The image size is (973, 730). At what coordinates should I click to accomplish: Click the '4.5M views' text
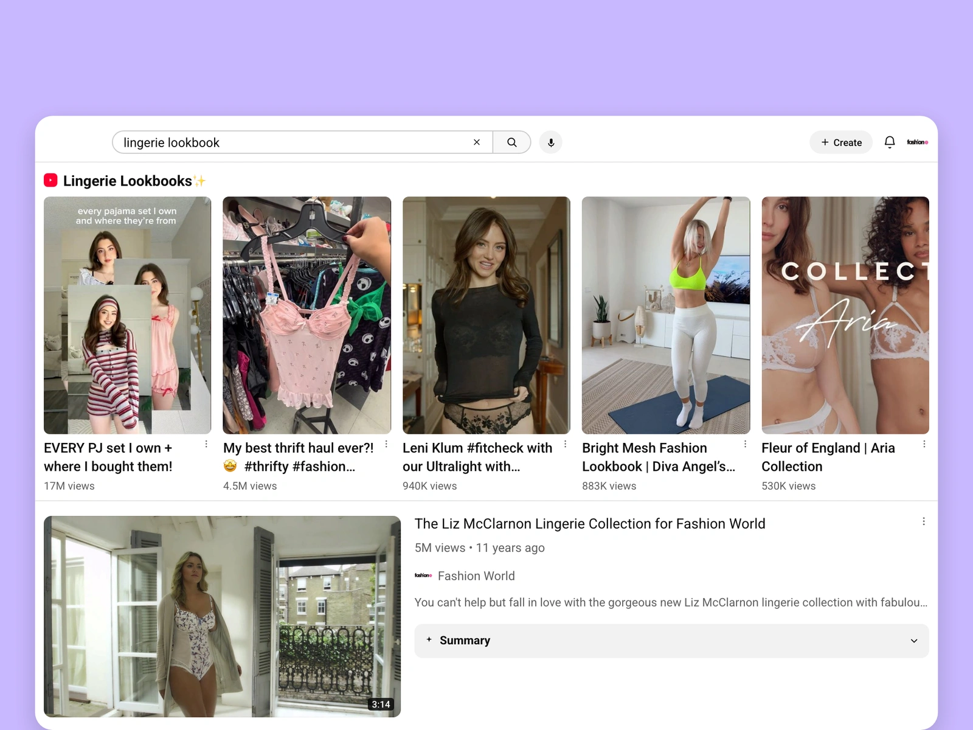tap(250, 486)
